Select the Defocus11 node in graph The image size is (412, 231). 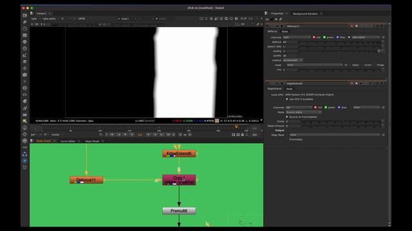86,180
